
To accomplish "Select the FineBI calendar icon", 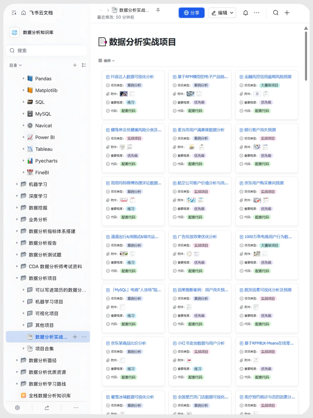I will tap(30, 172).
